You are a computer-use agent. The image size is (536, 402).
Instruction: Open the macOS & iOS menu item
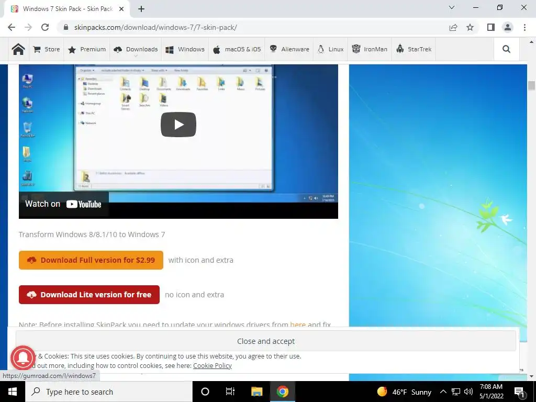click(x=237, y=49)
